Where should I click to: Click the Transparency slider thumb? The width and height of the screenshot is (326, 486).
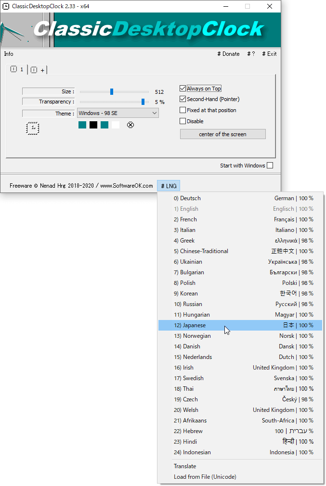coord(143,102)
